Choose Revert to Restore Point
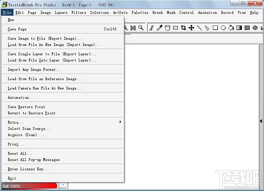This screenshot has height=191, width=264. (x=63, y=113)
